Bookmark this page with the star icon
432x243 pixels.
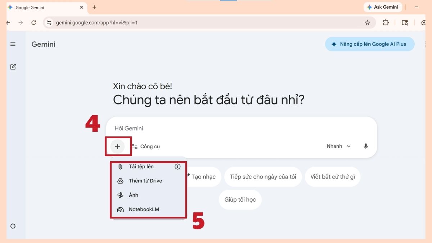pyautogui.click(x=367, y=23)
